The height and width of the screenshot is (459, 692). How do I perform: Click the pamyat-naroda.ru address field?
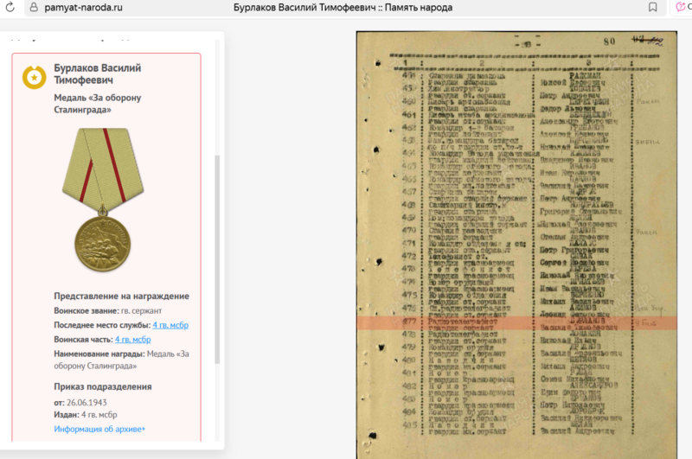(x=83, y=8)
